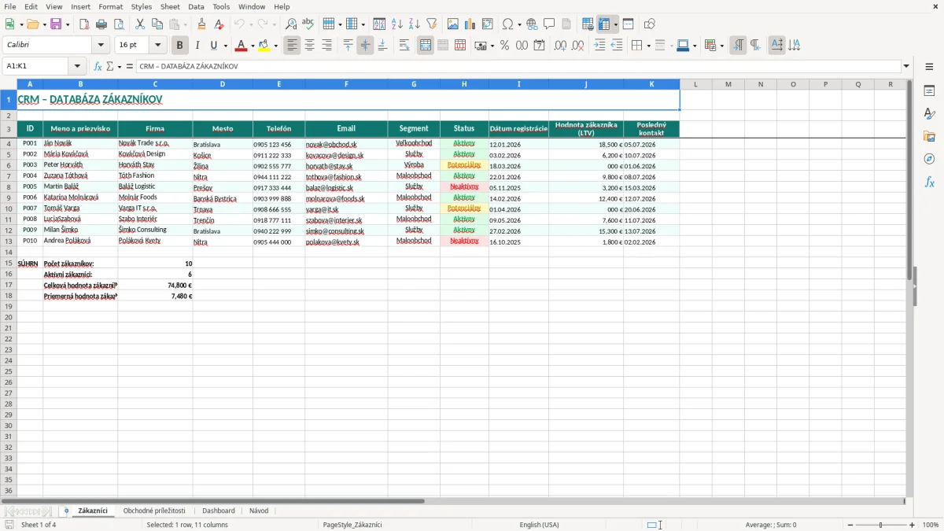Open the Format menu
The width and height of the screenshot is (944, 531).
tap(110, 6)
